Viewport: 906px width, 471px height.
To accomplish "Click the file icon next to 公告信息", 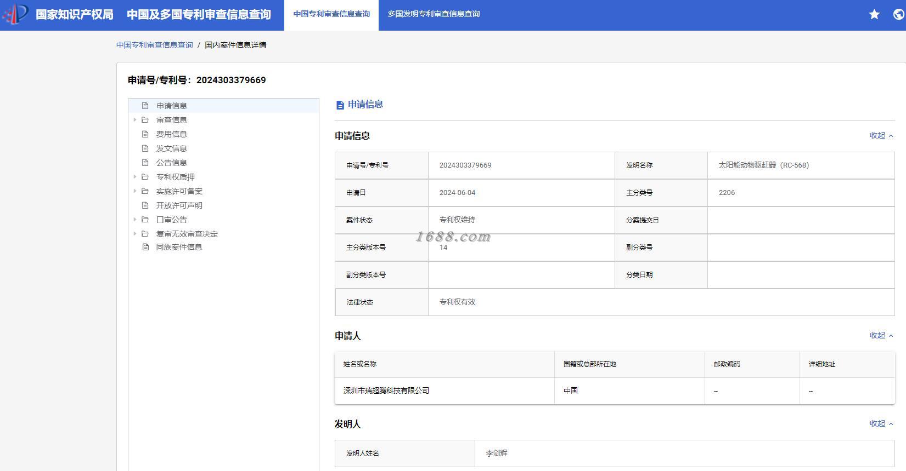I will pos(145,163).
